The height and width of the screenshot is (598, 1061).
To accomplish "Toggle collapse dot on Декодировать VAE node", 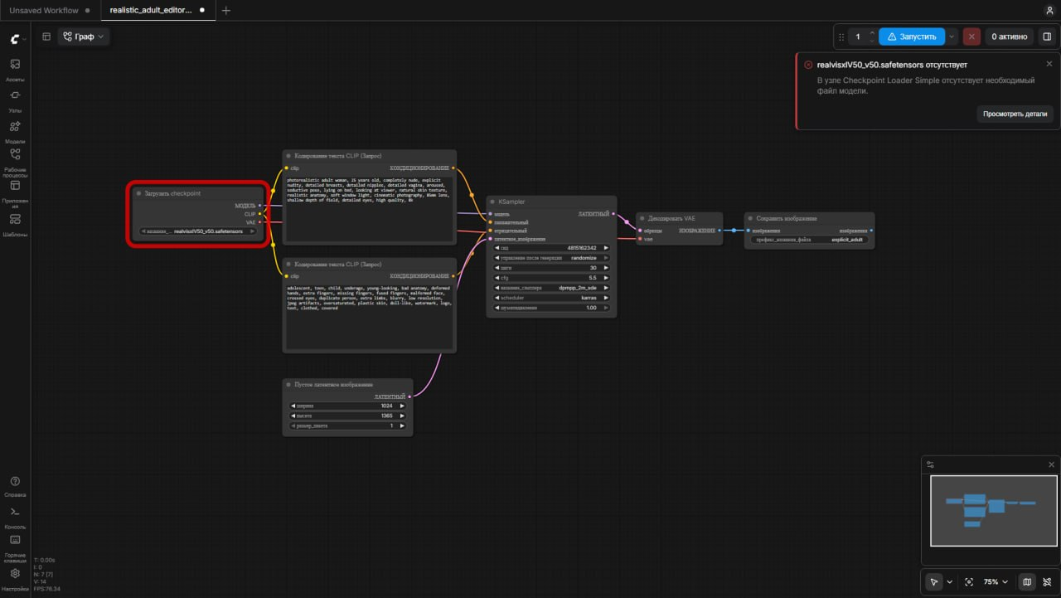I will pos(642,218).
